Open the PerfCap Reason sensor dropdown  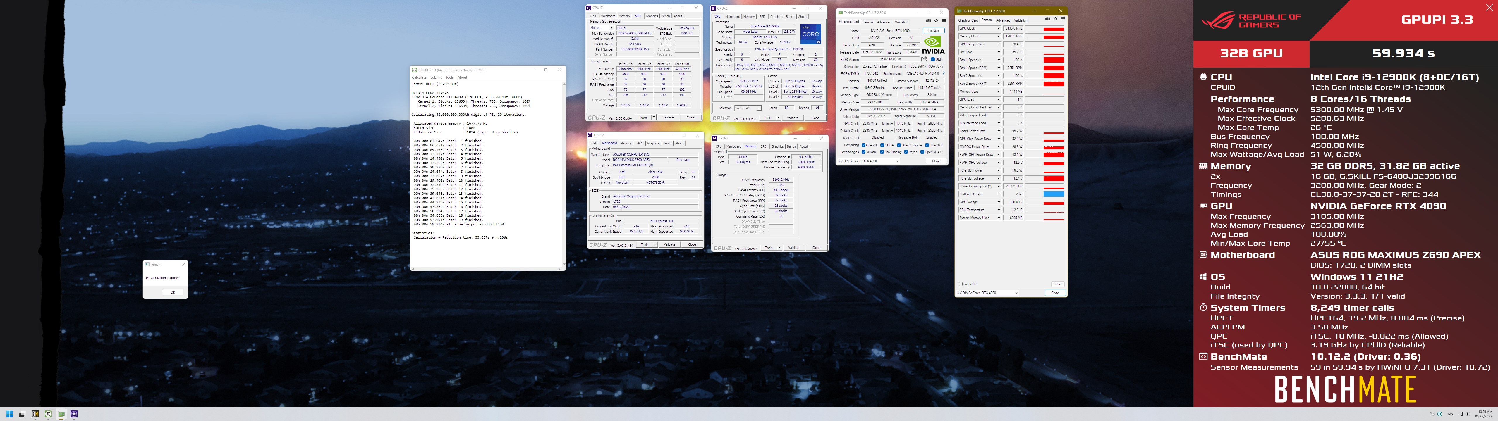coord(999,194)
